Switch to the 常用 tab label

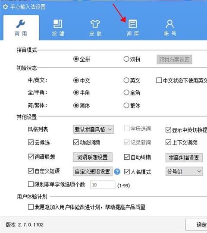click(x=21, y=34)
